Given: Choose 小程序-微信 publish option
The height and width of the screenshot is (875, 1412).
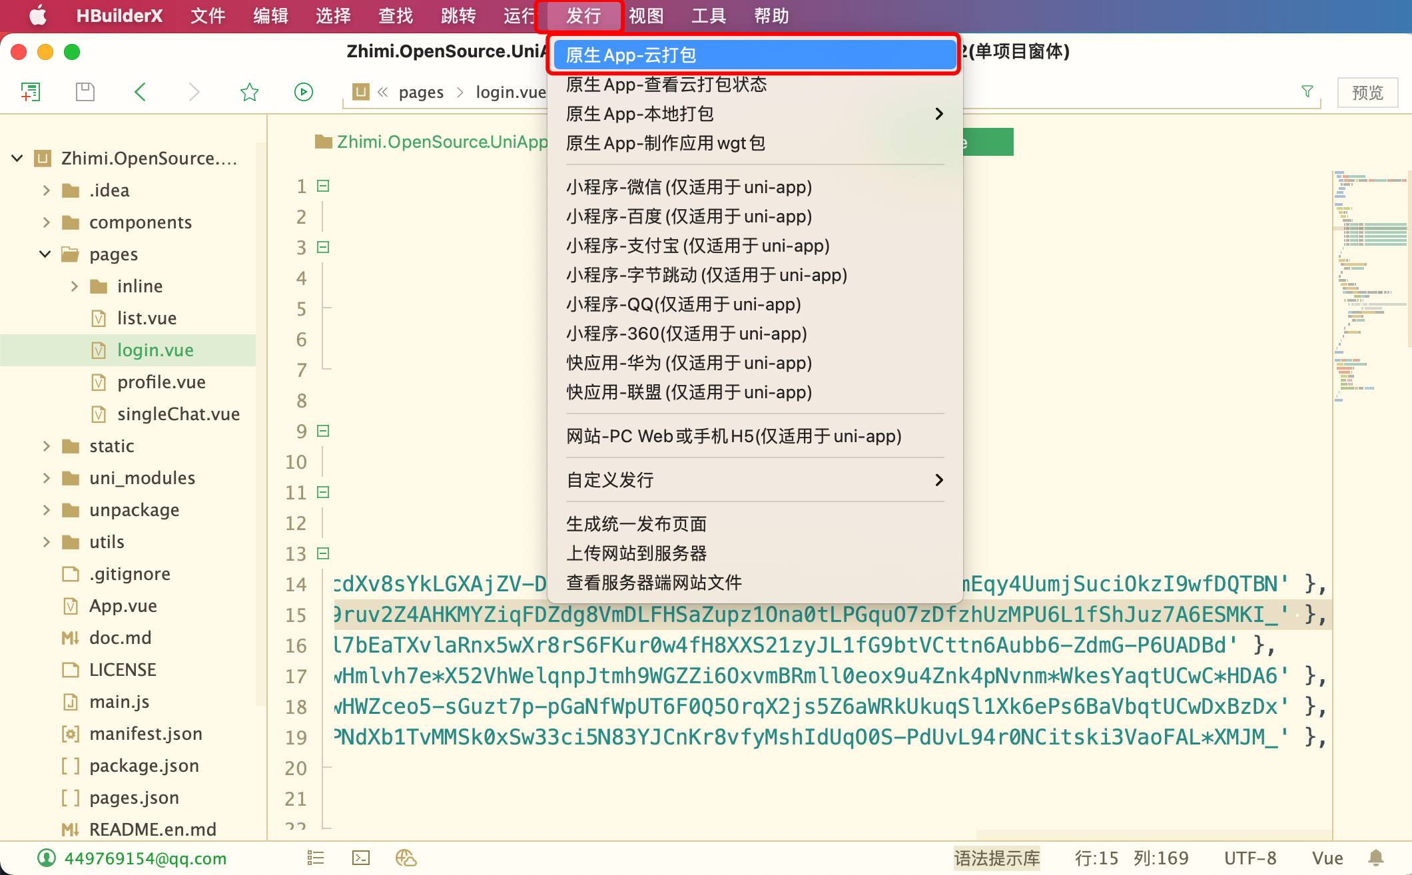Looking at the screenshot, I should coord(689,187).
